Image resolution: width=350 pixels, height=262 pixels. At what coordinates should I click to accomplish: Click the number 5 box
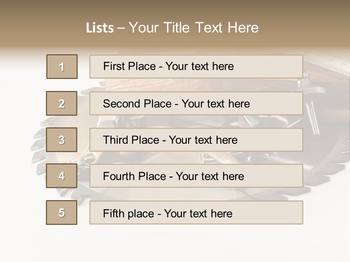tap(62, 213)
